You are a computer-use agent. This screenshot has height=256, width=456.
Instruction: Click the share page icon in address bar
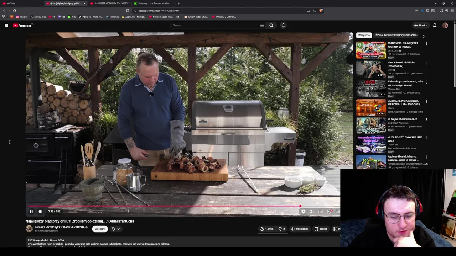314,11
